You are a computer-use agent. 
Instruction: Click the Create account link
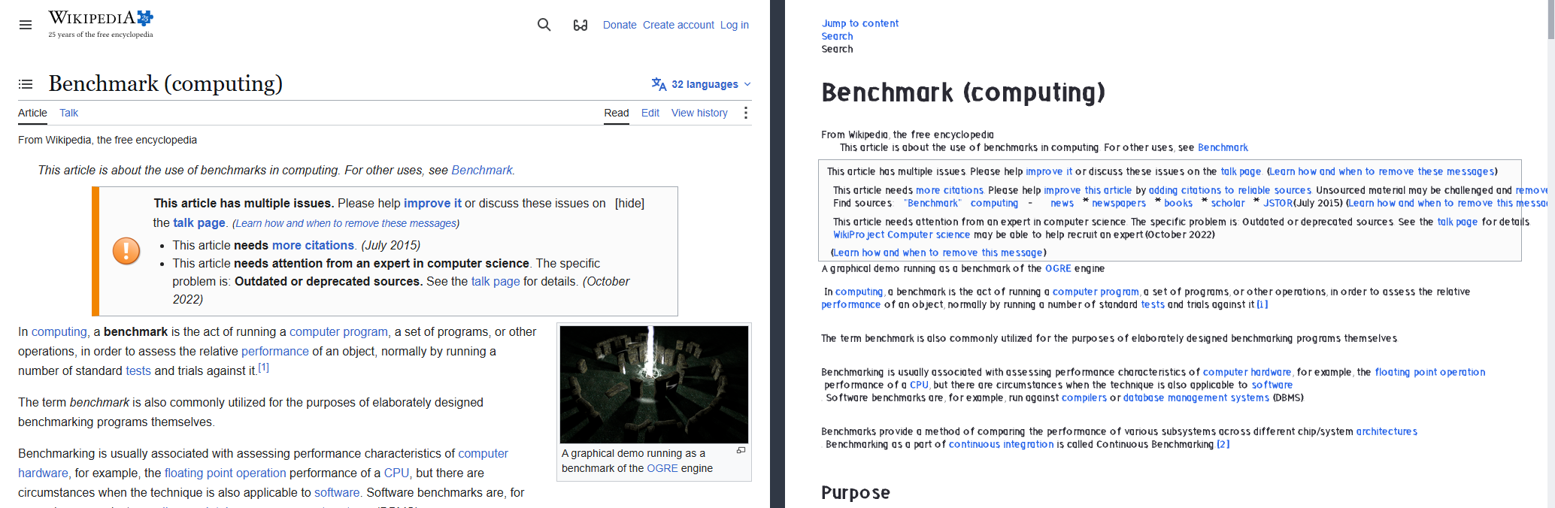[x=678, y=25]
